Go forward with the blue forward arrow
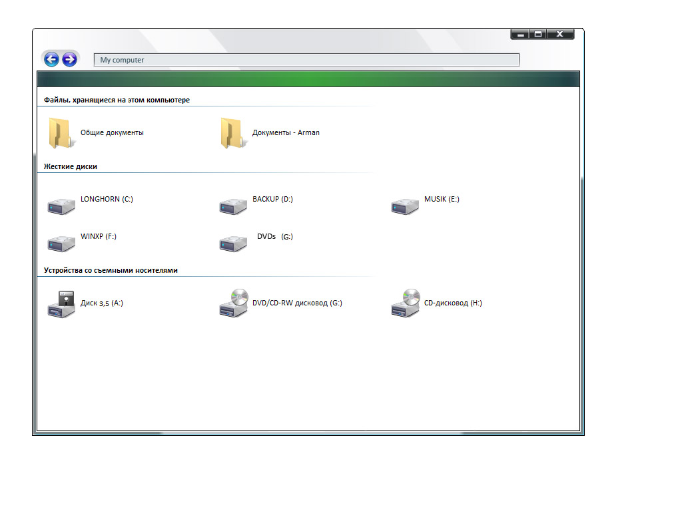Screen dimensions: 682x511 (69, 59)
